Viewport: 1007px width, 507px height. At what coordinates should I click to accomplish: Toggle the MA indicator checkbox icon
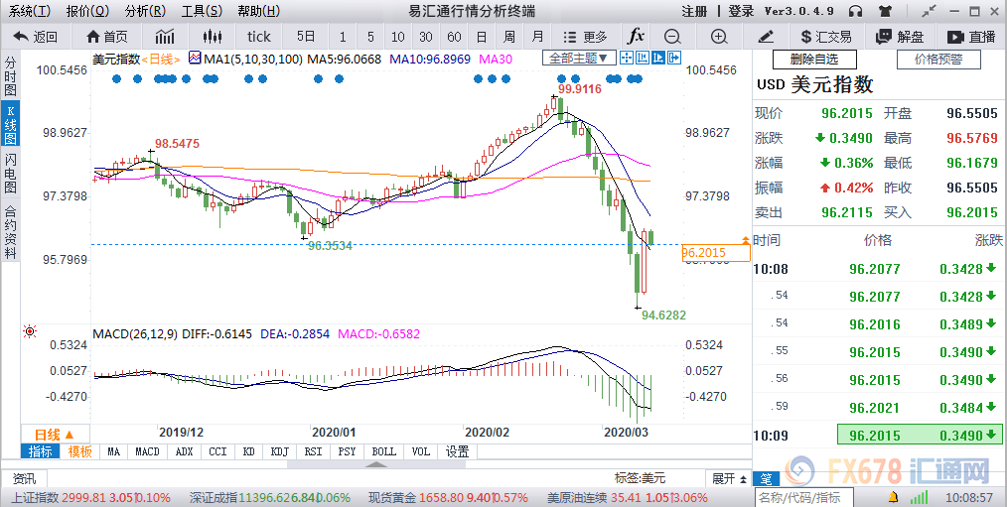coord(193,60)
